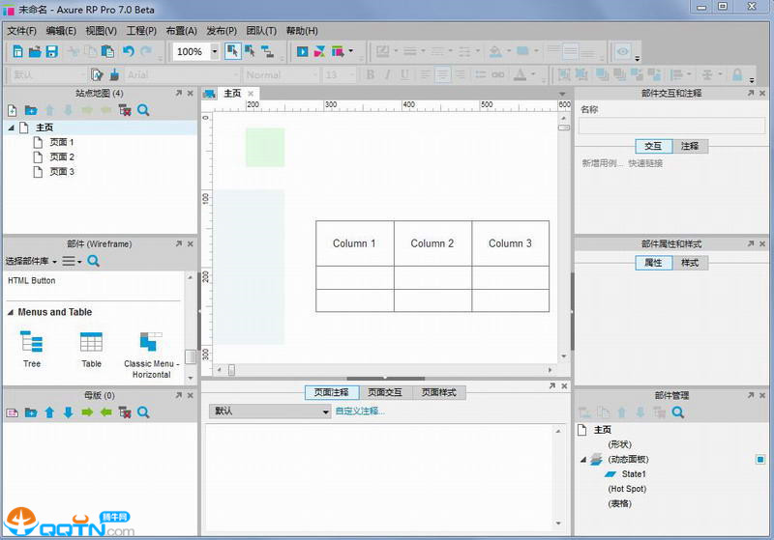The height and width of the screenshot is (540, 774).
Task: Click the 自定义注释... link
Action: [360, 412]
